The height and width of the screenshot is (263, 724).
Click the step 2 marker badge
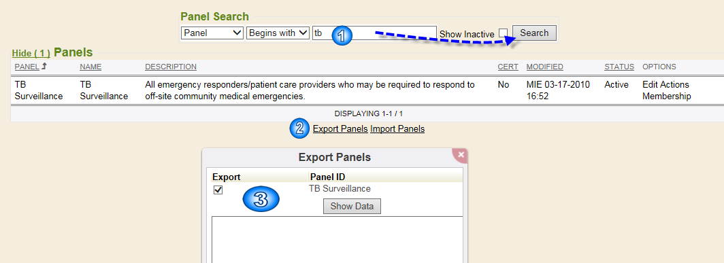click(x=299, y=128)
